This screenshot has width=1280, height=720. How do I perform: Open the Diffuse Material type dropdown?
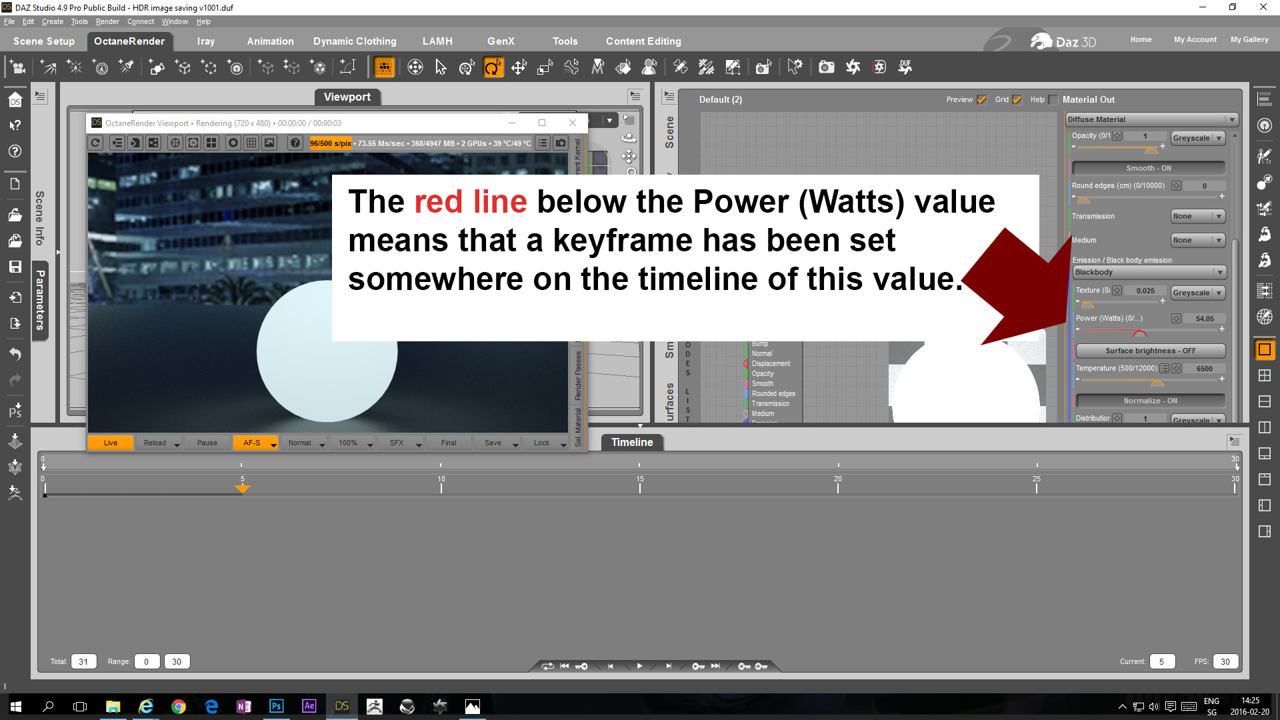tap(1151, 119)
